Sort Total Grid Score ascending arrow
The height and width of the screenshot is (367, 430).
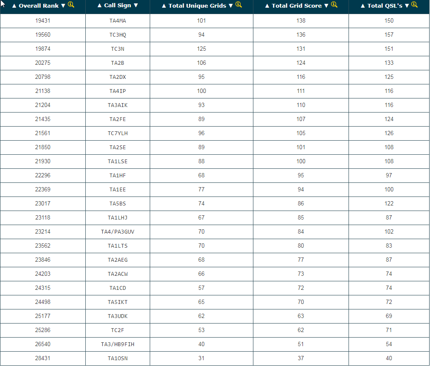coord(267,6)
